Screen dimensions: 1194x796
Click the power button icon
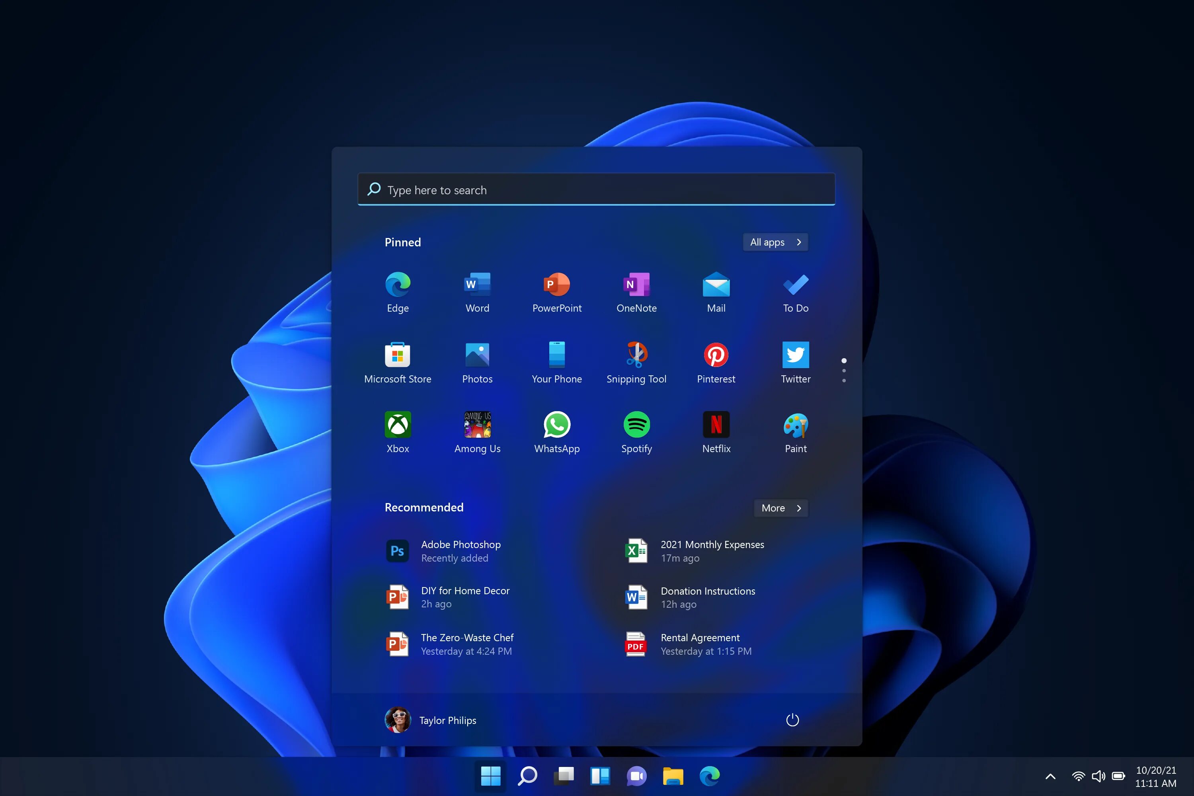coord(792,720)
